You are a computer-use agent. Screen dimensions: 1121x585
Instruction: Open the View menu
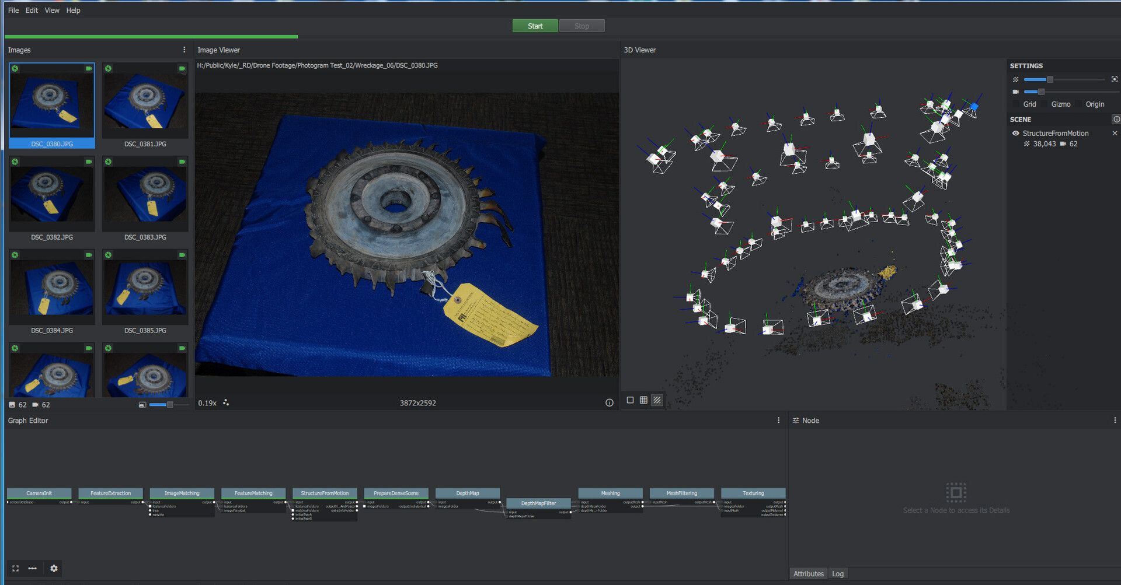[52, 10]
